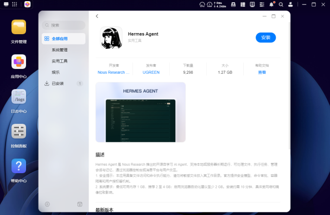Open the UGREEN publisher link
330x215 pixels.
[x=151, y=72]
